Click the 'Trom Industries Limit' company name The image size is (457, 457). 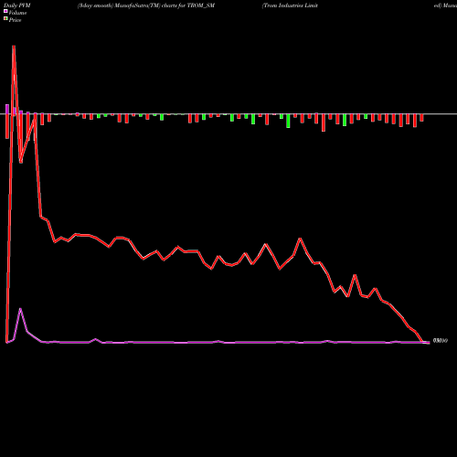[290, 5]
